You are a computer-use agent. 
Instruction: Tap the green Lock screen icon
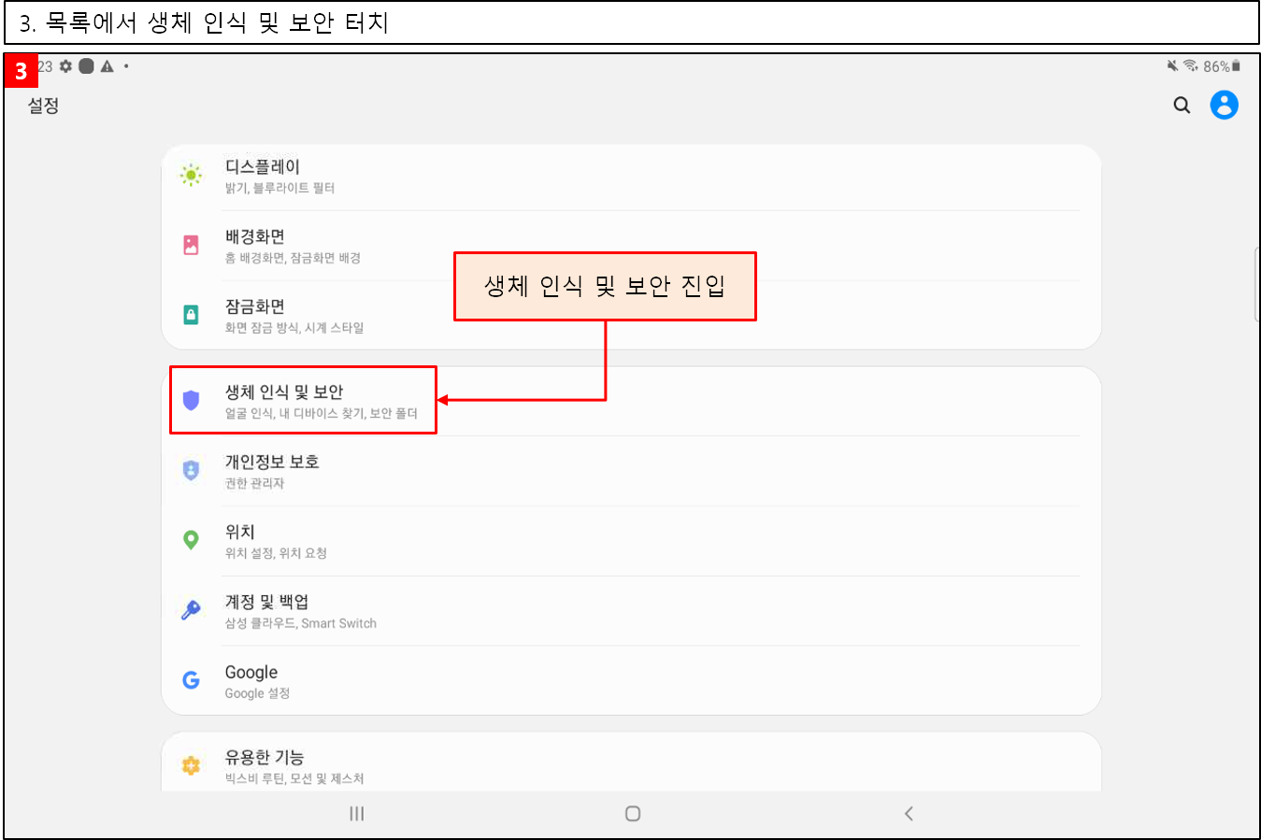point(191,315)
